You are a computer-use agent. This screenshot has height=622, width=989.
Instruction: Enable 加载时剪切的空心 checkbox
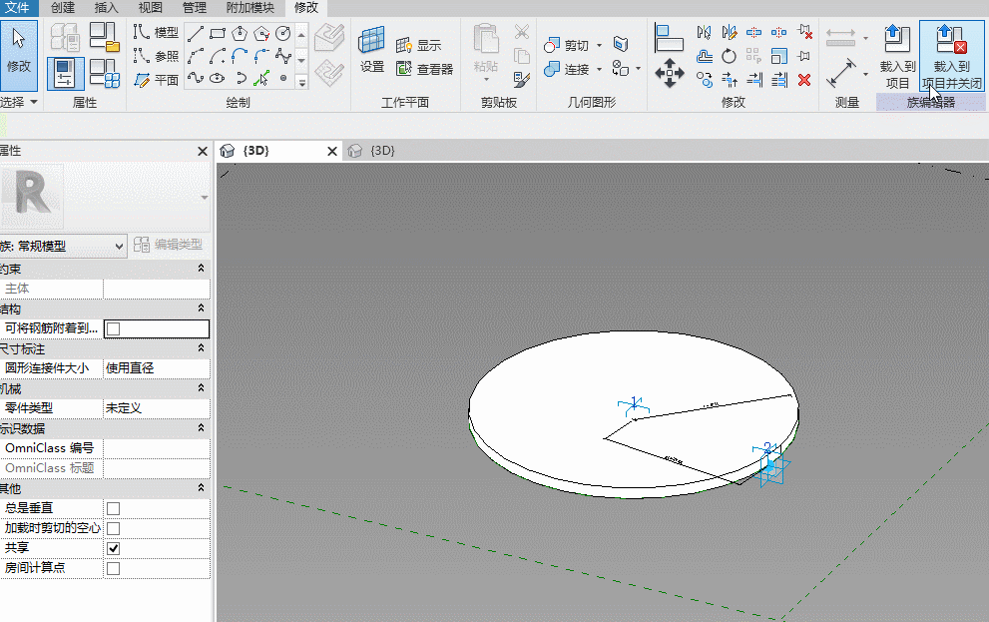coord(114,528)
